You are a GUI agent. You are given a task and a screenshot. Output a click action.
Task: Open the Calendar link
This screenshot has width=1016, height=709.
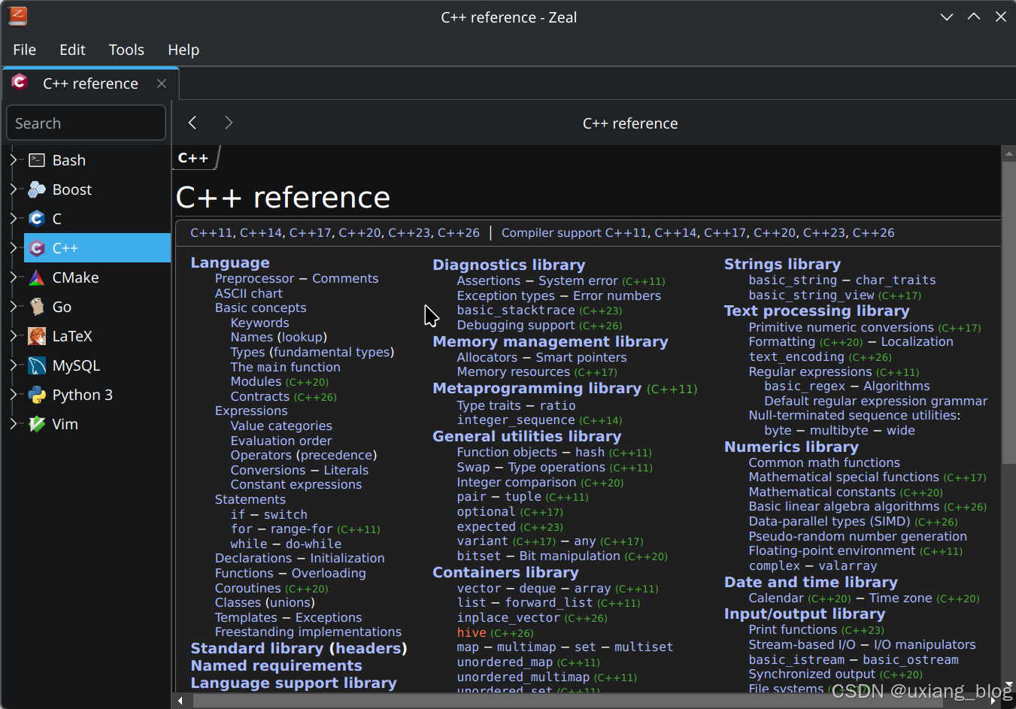pos(776,598)
